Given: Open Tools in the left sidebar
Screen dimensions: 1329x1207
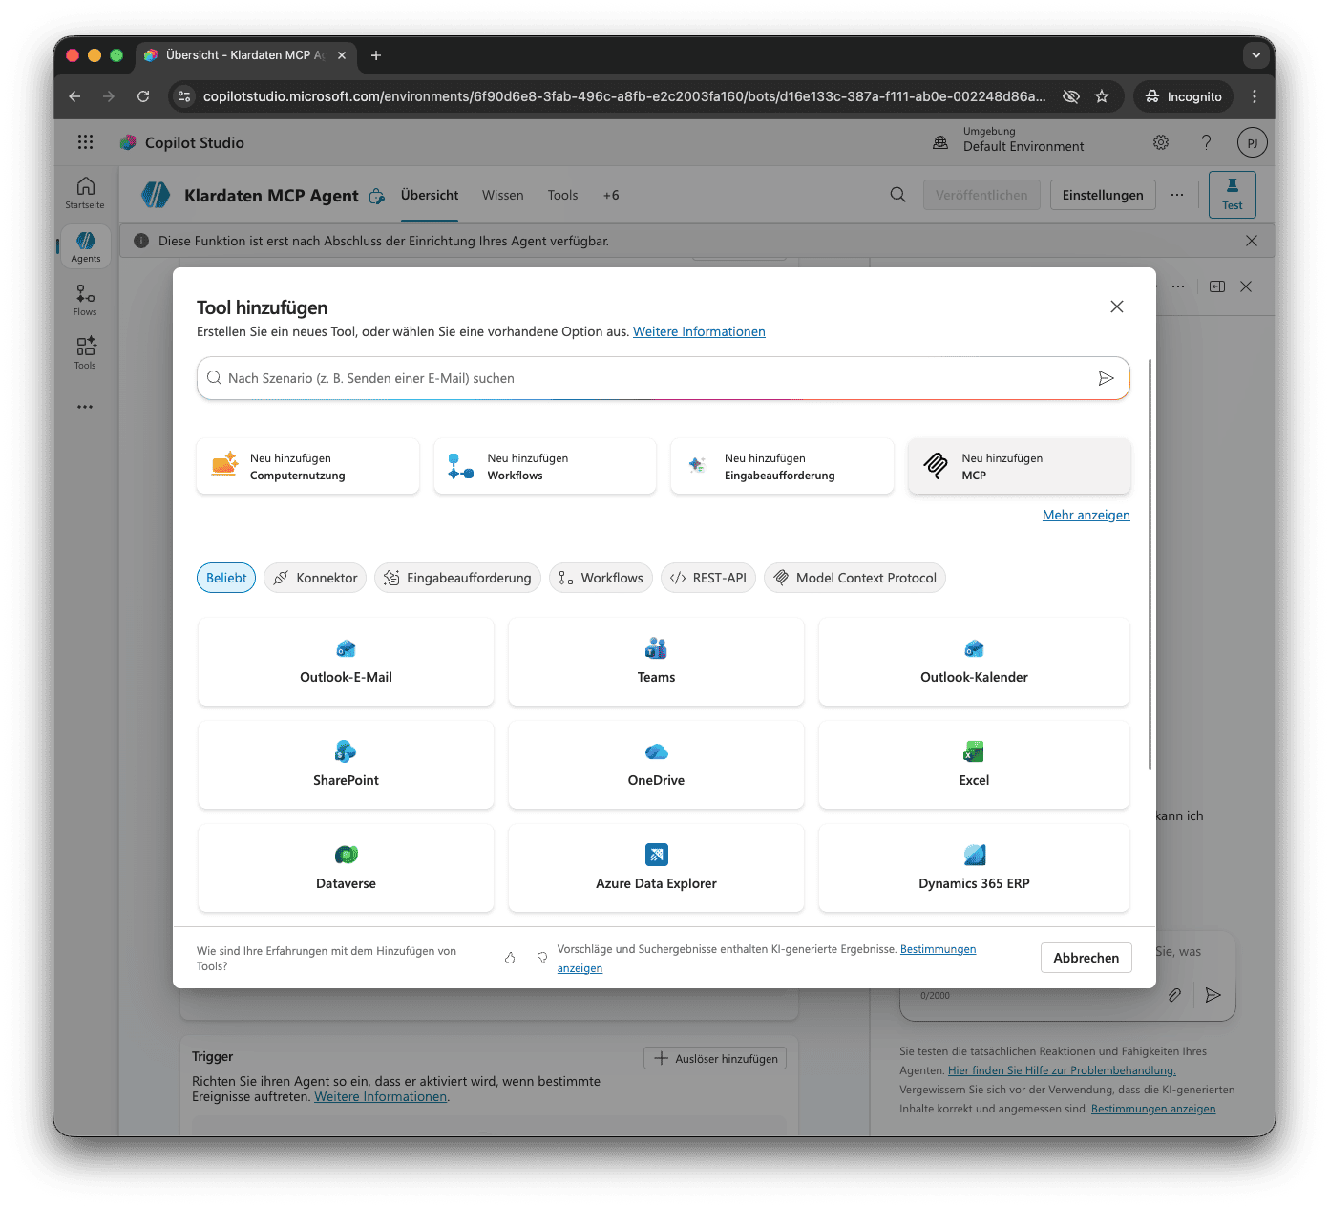Looking at the screenshot, I should coord(85,352).
